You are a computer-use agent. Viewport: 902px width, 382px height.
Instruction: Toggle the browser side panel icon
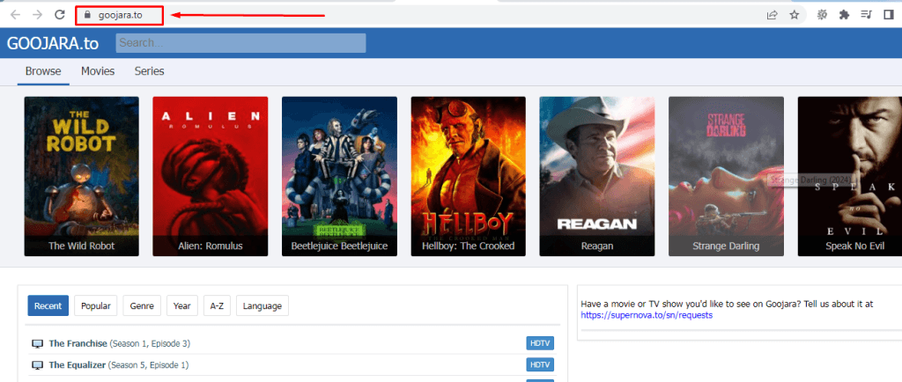click(888, 15)
